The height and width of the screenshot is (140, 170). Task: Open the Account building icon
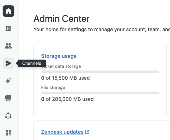8,28
